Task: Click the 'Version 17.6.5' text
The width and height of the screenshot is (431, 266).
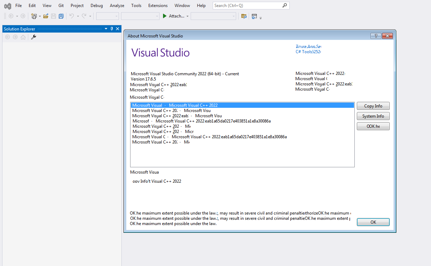Action: [x=143, y=79]
